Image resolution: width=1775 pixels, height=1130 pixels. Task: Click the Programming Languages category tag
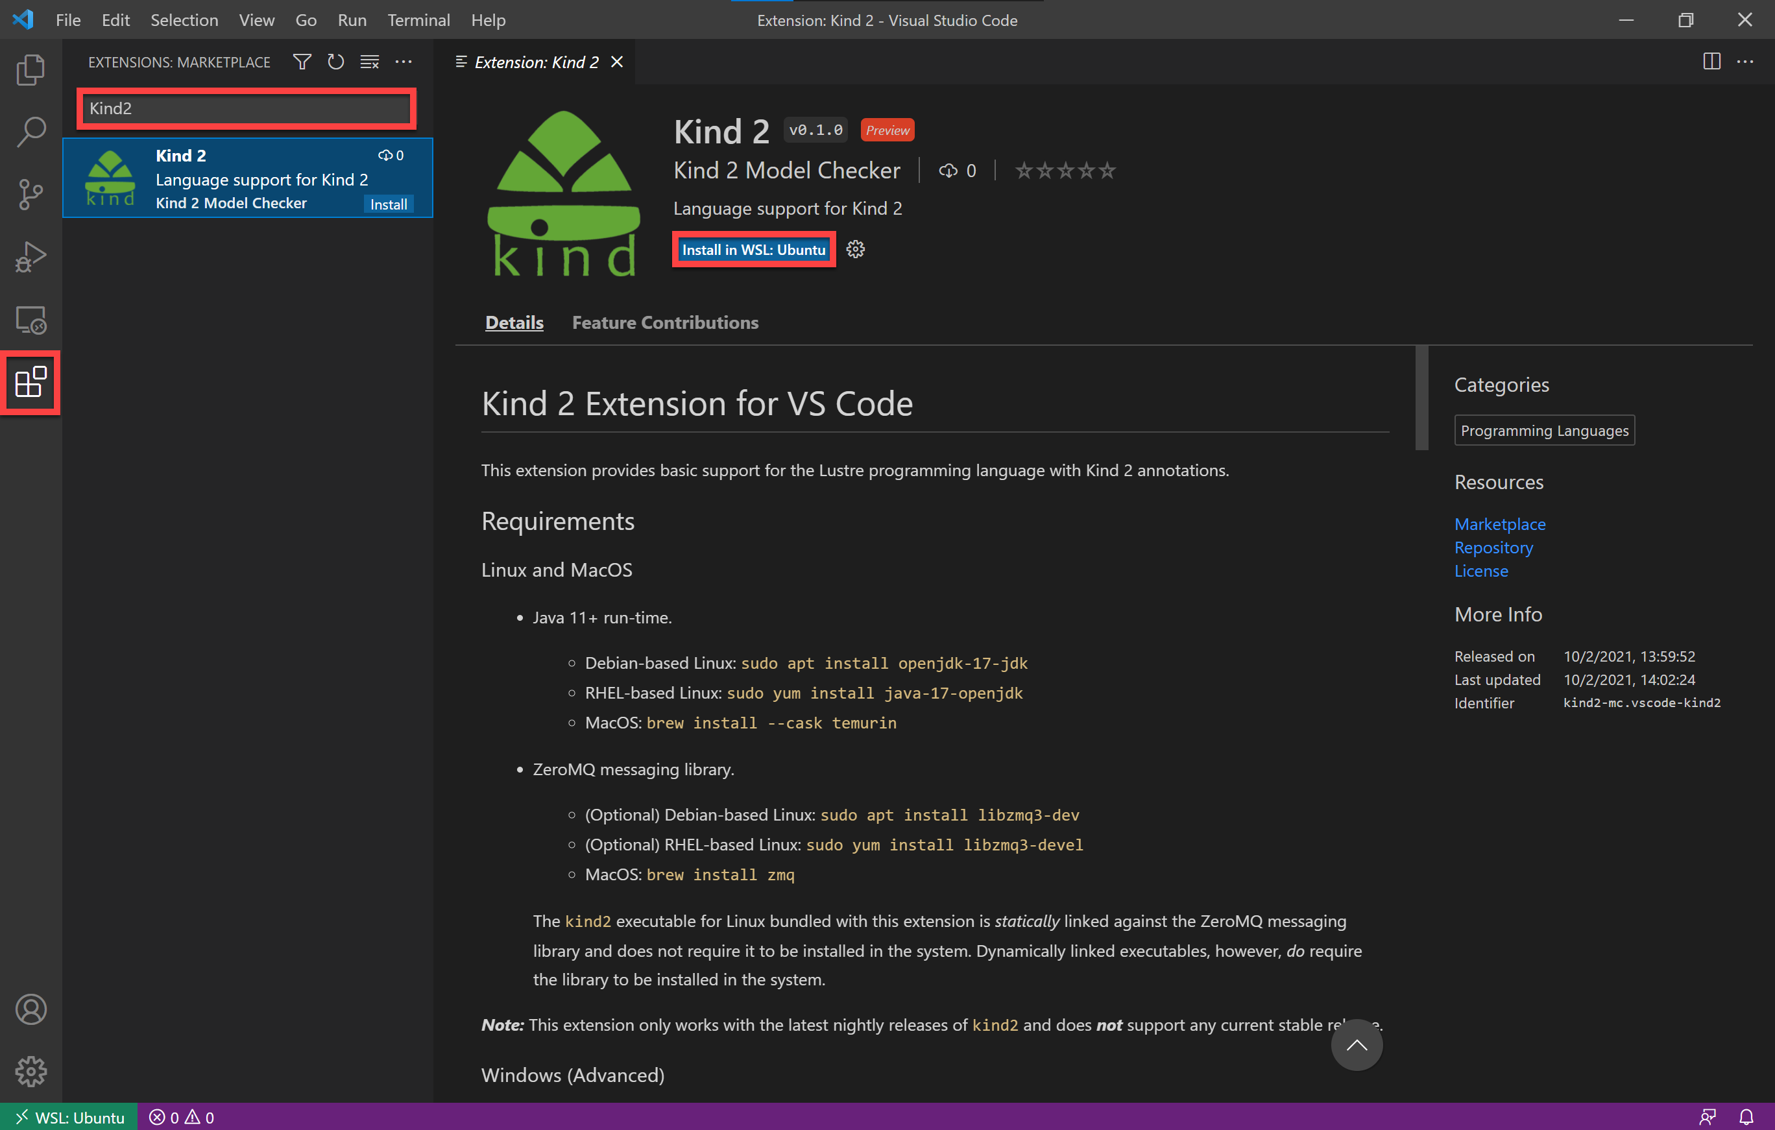click(1544, 431)
